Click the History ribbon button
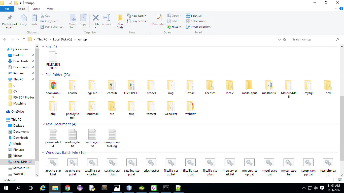The image size is (344, 193). click(174, 27)
